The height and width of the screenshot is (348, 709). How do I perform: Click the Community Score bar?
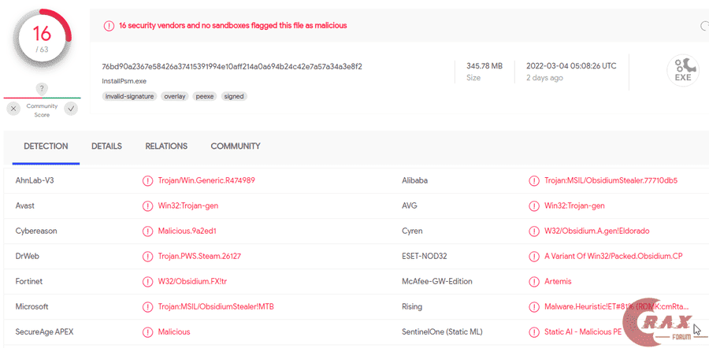[42, 98]
